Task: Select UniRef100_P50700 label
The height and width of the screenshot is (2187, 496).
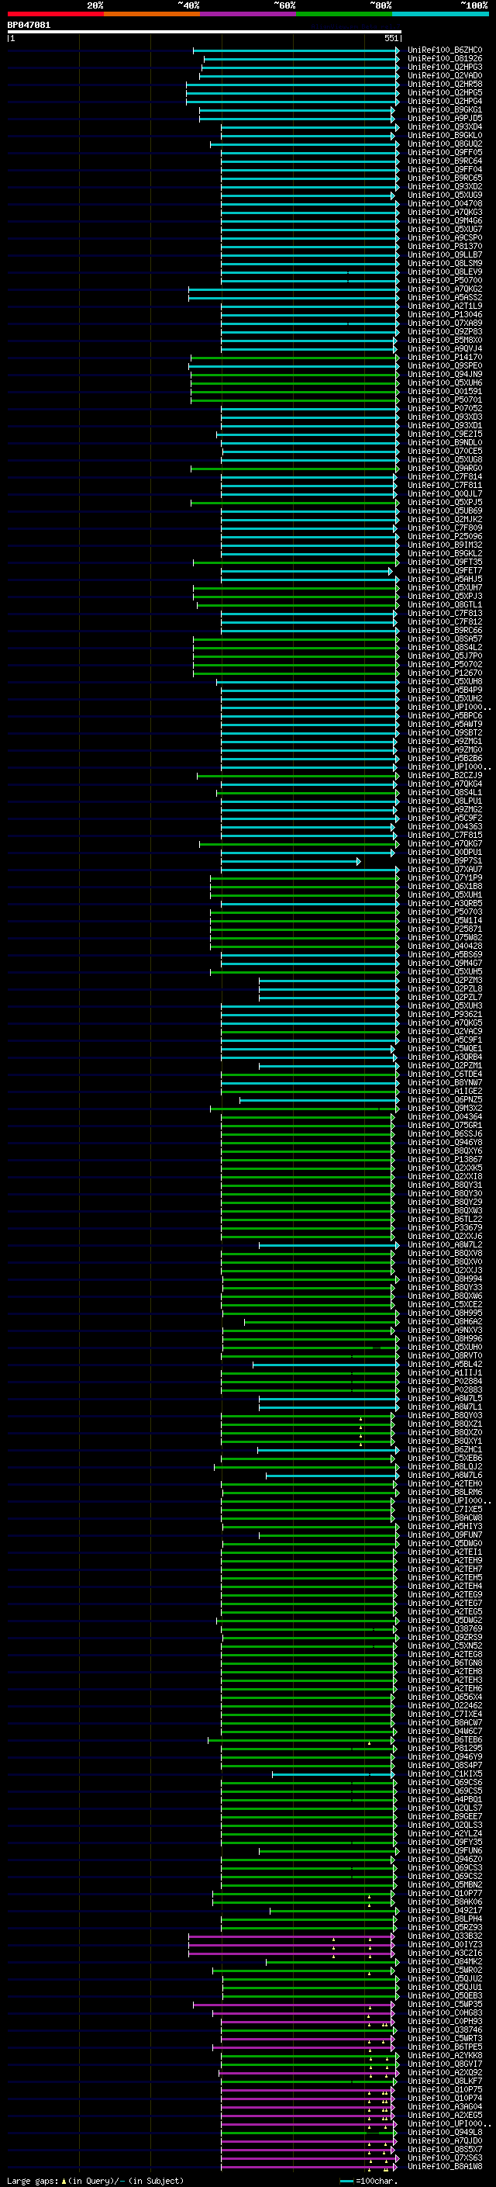Action: click(445, 280)
